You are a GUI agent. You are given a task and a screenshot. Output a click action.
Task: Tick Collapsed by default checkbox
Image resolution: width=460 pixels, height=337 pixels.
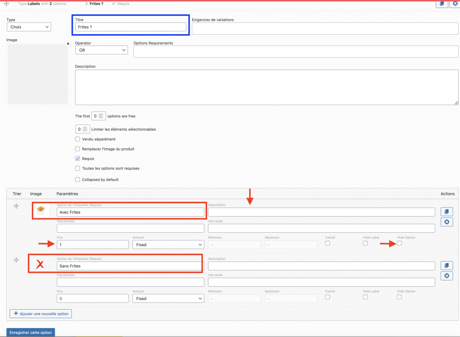pyautogui.click(x=78, y=180)
